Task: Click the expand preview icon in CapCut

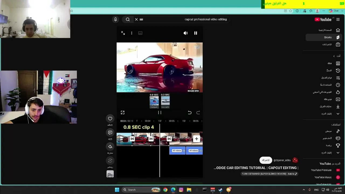Action: pos(123,113)
